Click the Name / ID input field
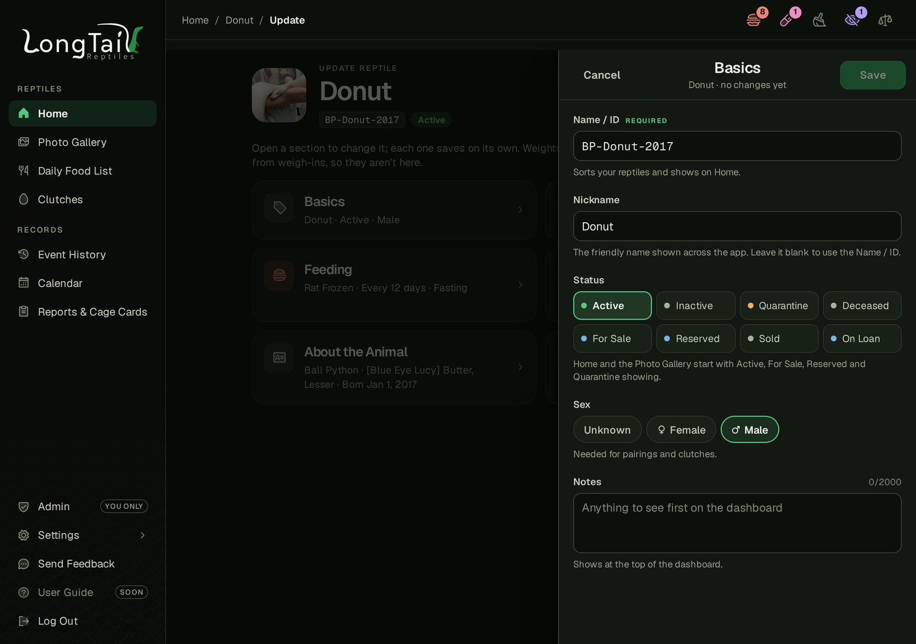916x644 pixels. pyautogui.click(x=737, y=146)
